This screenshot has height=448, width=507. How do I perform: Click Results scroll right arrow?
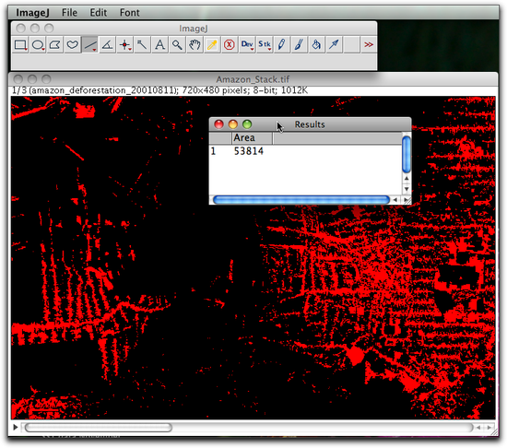406,200
